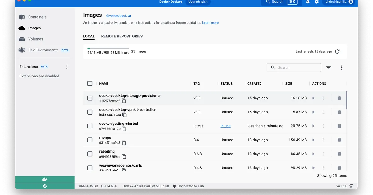Click the Learn more link
The width and height of the screenshot is (373, 195).
point(210,23)
